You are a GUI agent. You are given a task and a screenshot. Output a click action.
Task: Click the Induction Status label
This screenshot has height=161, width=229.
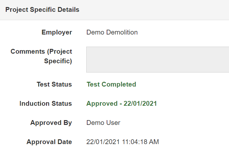(x=46, y=103)
